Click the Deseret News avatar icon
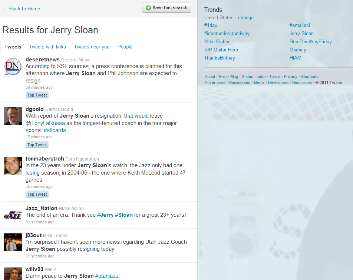 point(13,67)
